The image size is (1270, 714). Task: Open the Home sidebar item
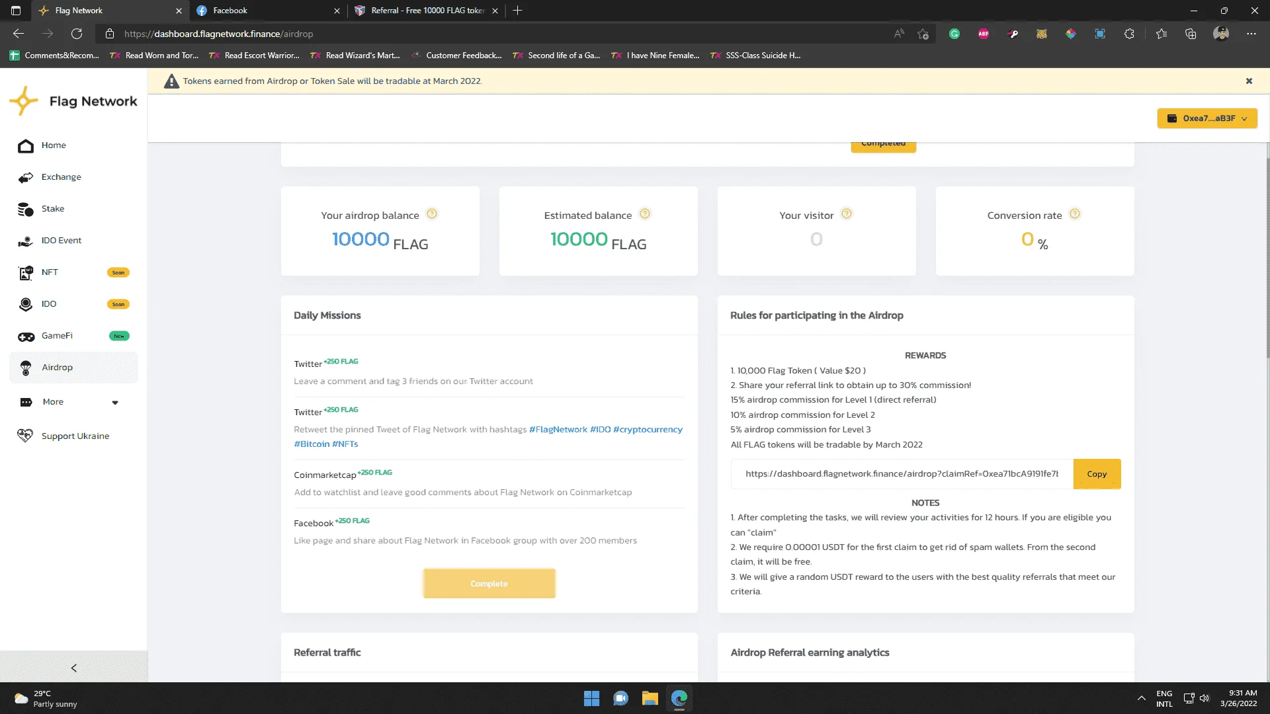click(73, 145)
